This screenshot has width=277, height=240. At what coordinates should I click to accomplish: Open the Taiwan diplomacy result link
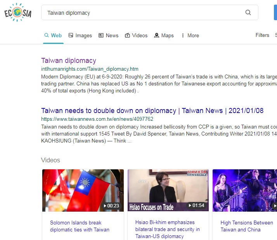(69, 61)
